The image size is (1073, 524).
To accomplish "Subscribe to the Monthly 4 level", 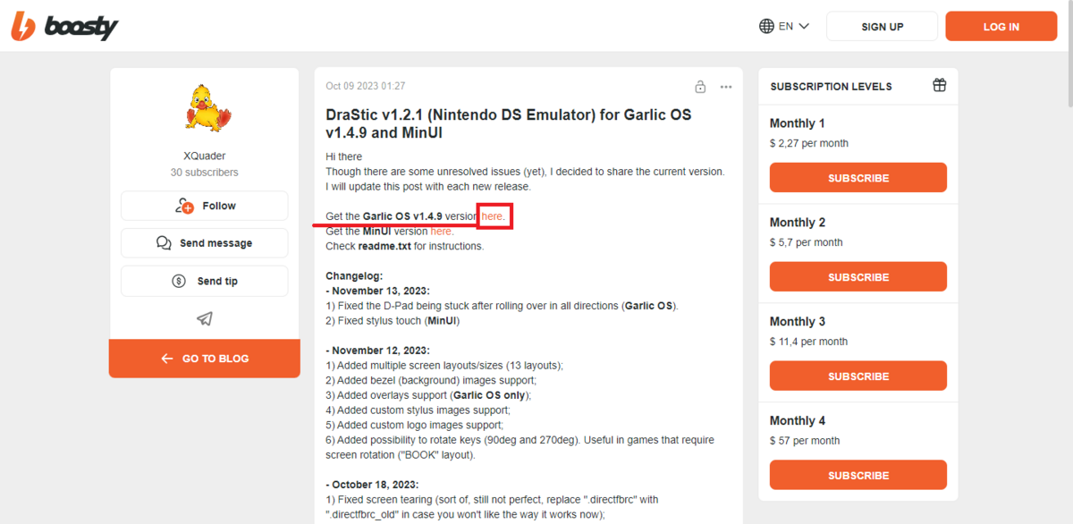I will coord(858,476).
